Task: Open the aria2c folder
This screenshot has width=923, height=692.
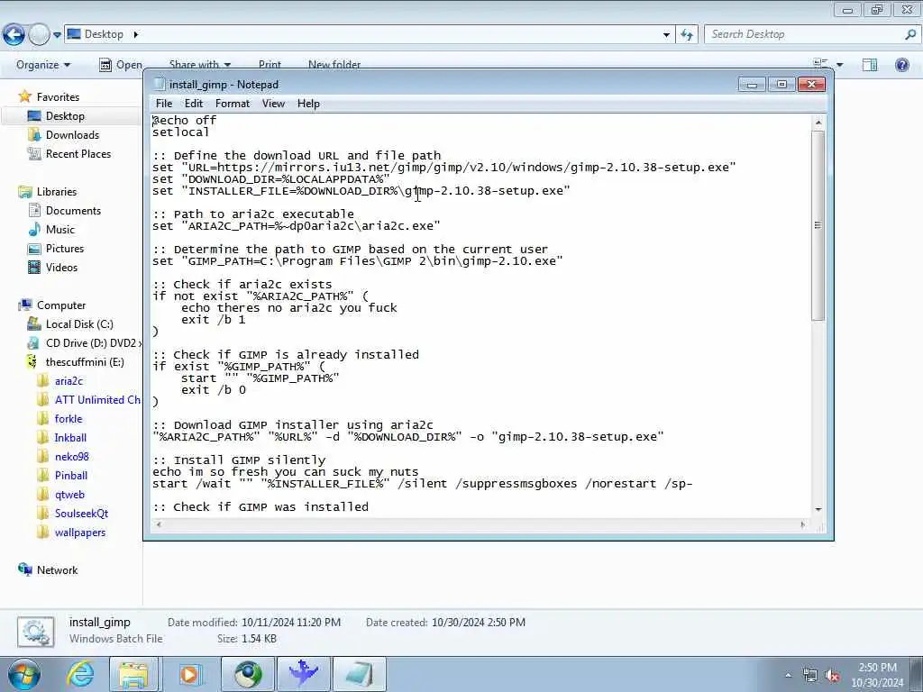Action: 69,381
